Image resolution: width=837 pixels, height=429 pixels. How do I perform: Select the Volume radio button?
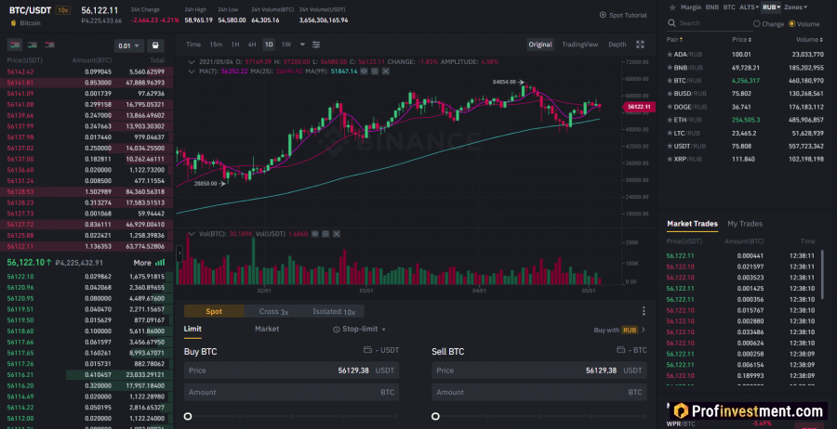click(791, 24)
